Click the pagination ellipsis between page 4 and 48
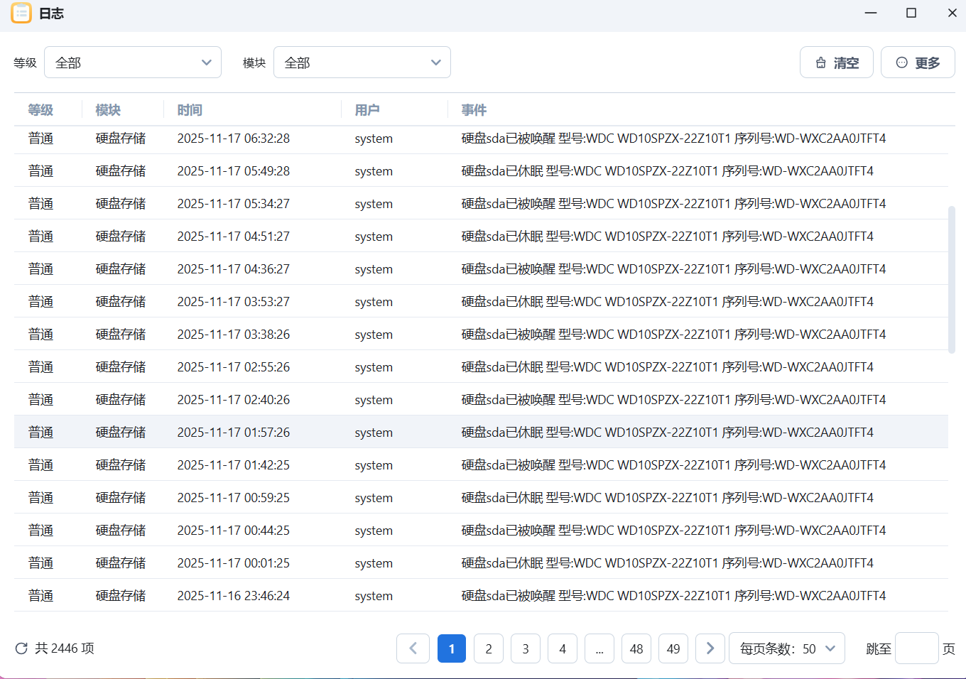966x679 pixels. tap(599, 648)
